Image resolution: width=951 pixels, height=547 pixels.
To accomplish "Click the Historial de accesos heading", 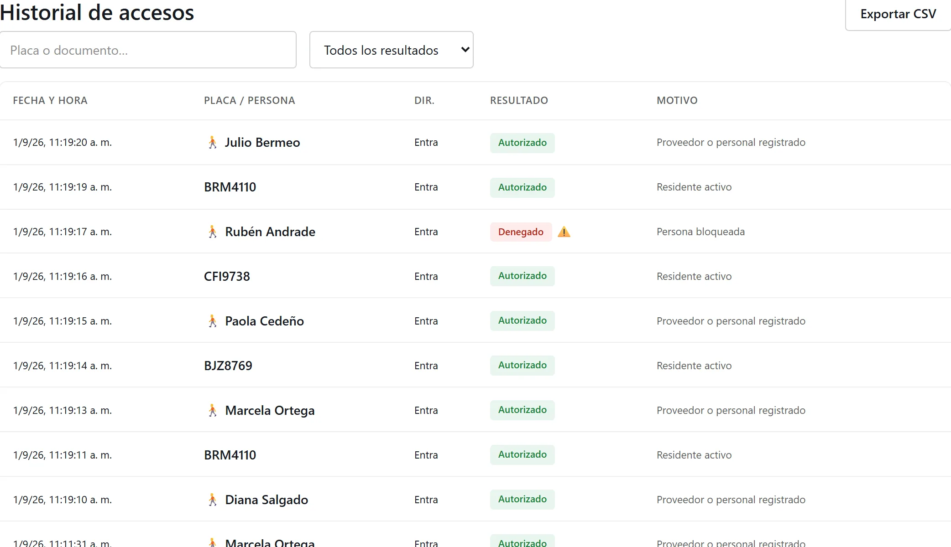I will coord(97,12).
